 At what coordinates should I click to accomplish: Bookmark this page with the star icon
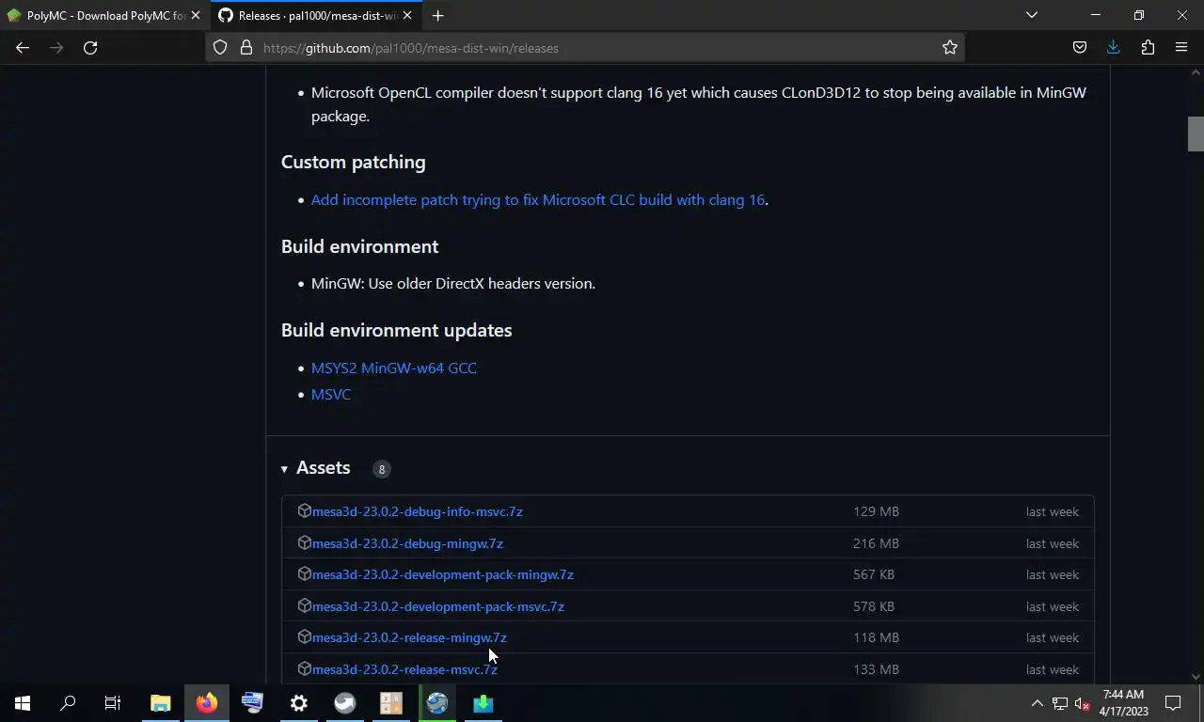click(x=950, y=48)
